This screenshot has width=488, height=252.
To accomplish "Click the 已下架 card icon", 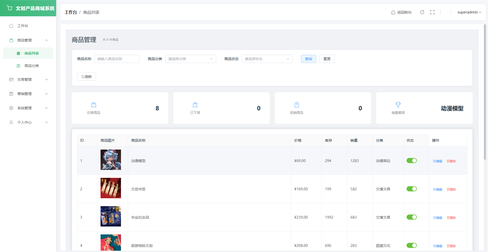I will (195, 105).
